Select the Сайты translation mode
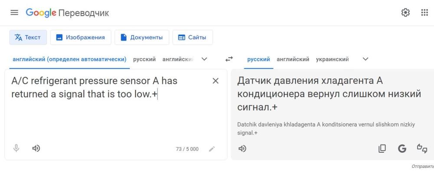 tap(193, 37)
